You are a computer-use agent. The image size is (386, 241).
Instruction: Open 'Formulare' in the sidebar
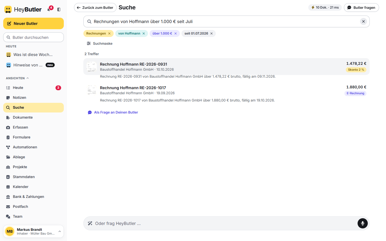click(x=34, y=137)
